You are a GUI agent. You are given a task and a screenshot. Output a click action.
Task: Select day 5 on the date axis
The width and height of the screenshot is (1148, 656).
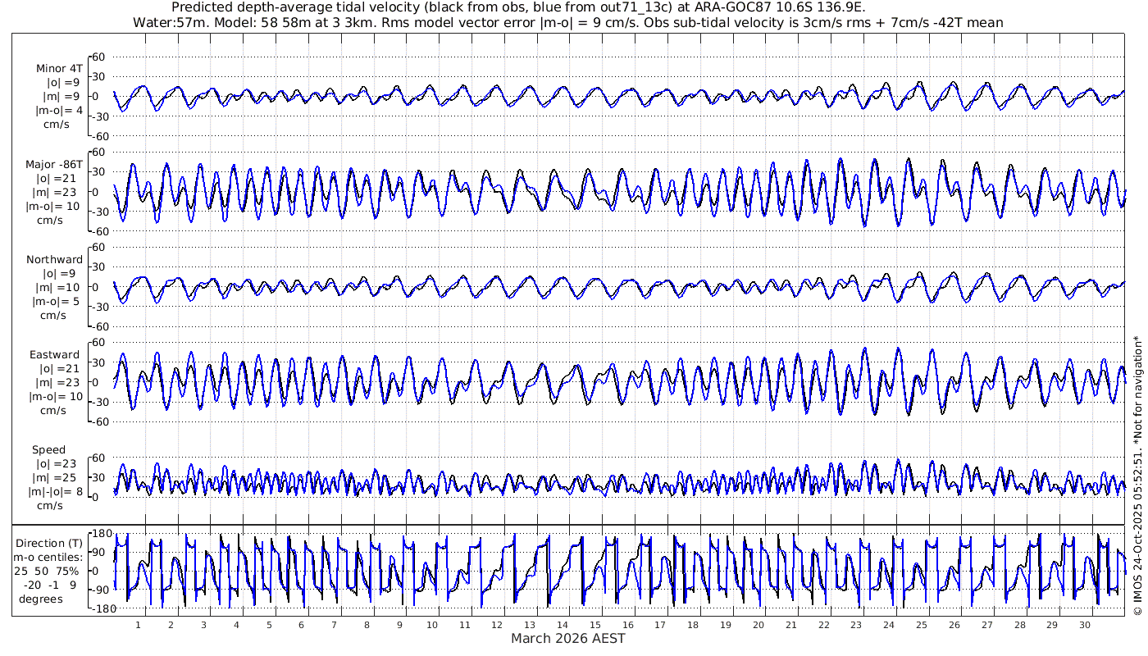269,625
